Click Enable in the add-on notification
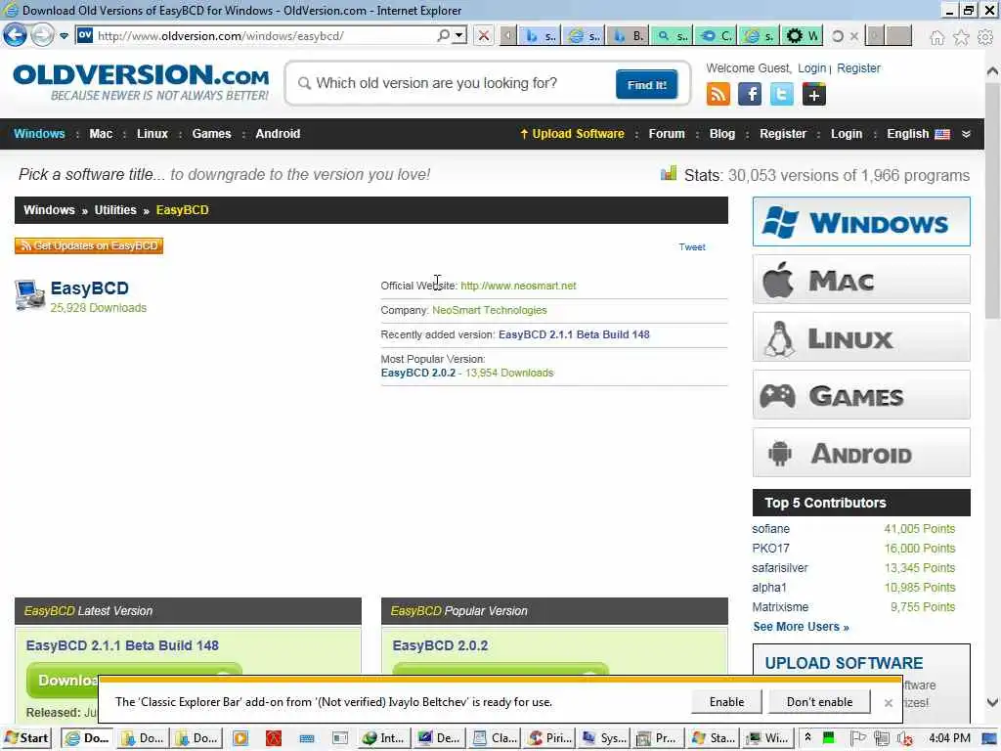1001x751 pixels. [x=726, y=702]
